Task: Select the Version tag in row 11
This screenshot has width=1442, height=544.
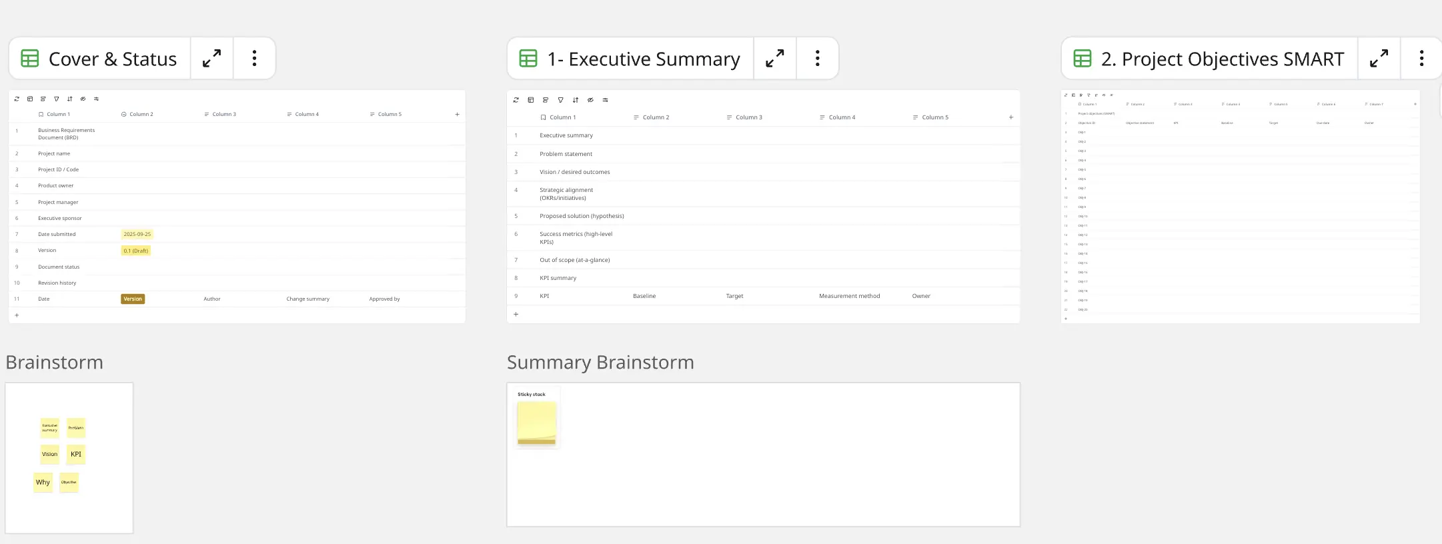Action: 133,299
